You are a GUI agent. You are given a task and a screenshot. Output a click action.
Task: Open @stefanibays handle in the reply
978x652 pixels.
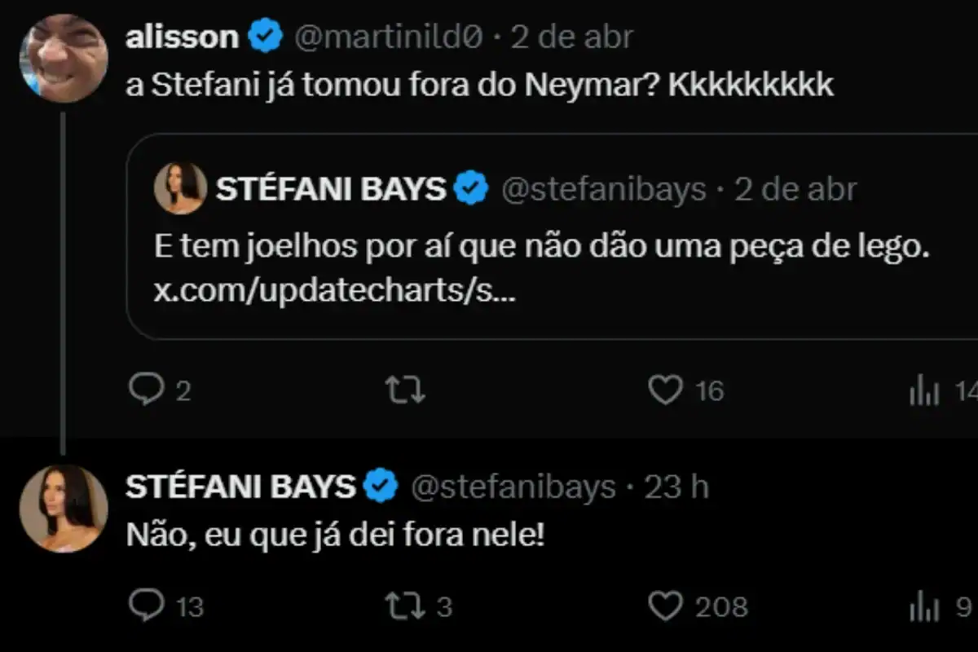click(x=513, y=487)
